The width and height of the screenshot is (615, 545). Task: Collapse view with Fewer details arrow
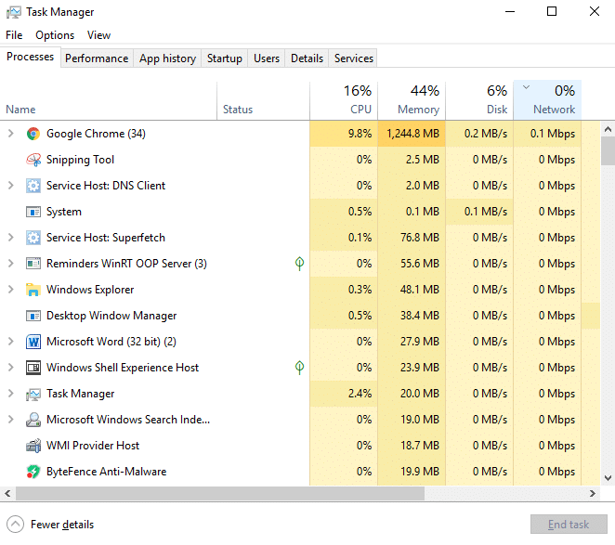(16, 524)
